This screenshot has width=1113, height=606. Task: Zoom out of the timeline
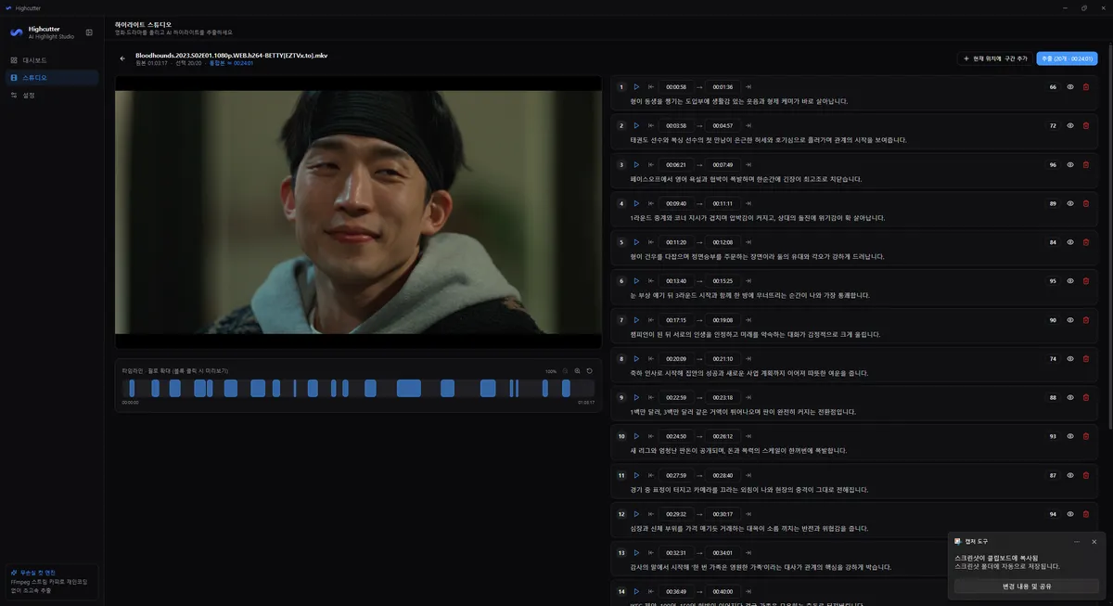(x=565, y=371)
